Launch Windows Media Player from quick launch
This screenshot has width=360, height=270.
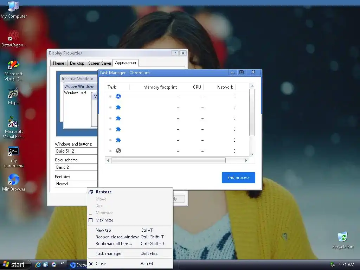click(54, 264)
